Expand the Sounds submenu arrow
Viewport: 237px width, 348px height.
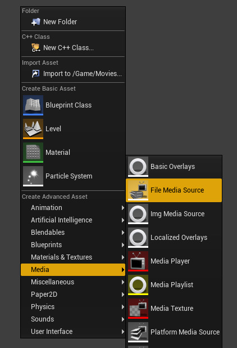pos(123,319)
